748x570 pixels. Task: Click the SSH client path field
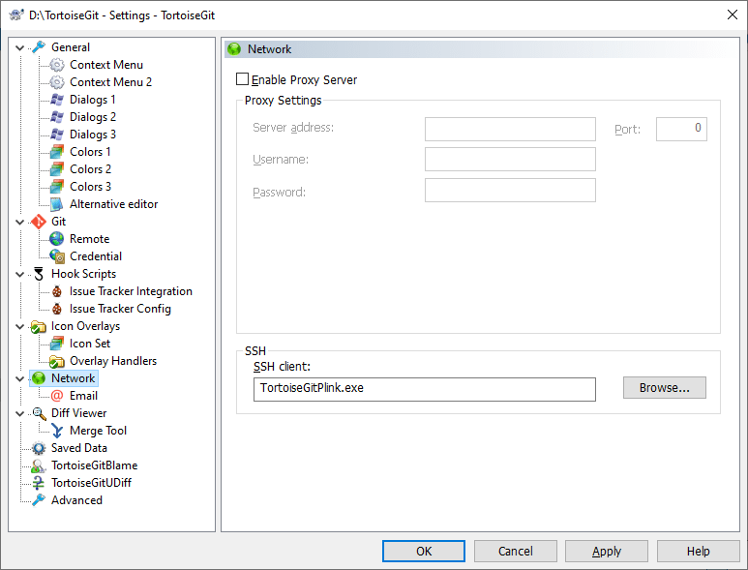click(425, 389)
